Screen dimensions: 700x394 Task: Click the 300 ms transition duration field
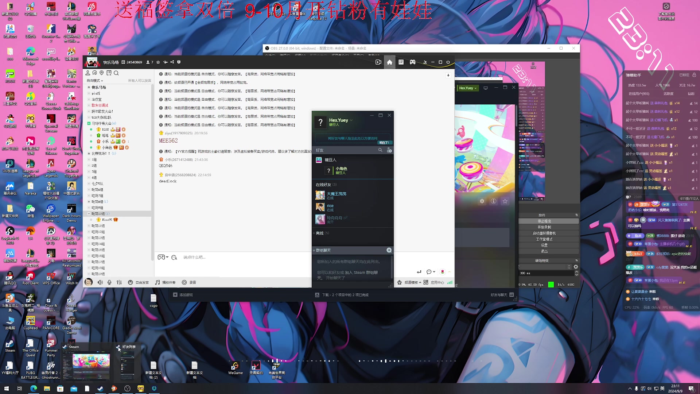546,273
